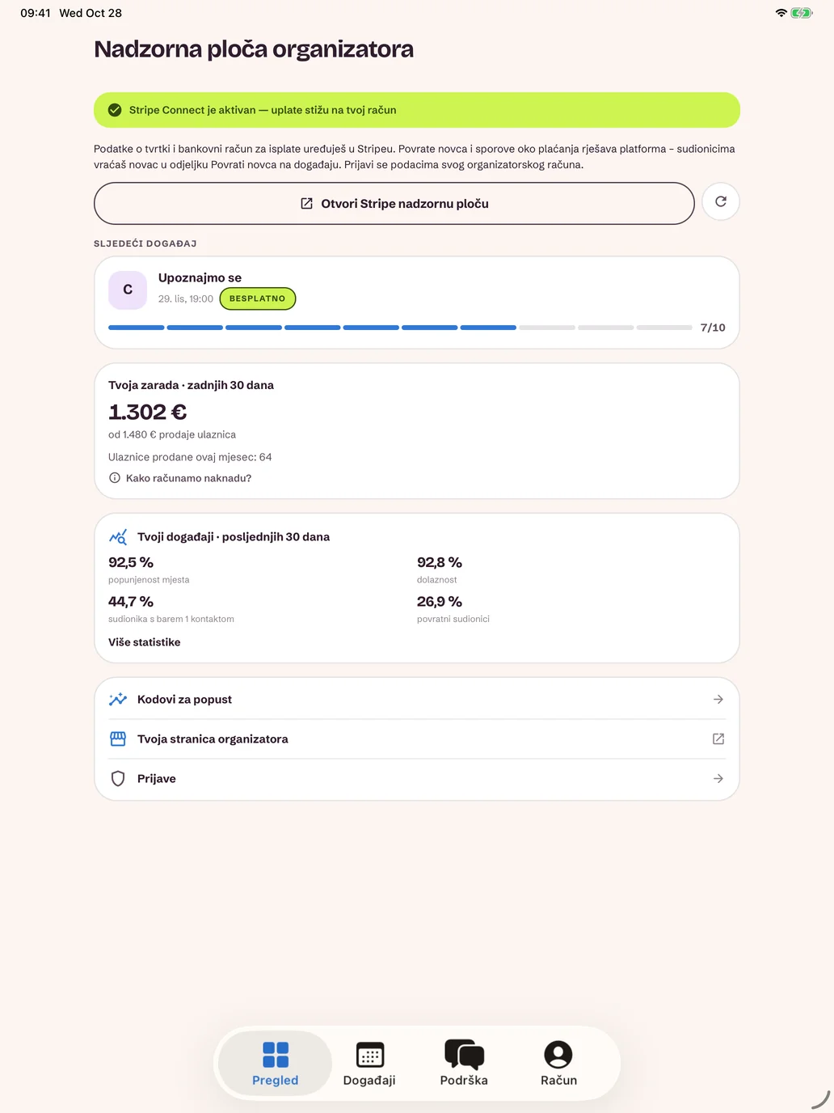Click the info icon beside Kako računamo naknadu

tap(115, 478)
